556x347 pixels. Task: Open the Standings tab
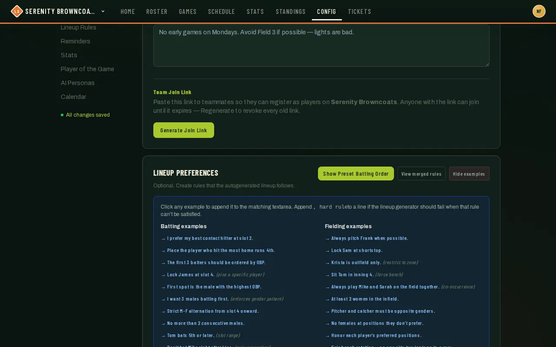(291, 11)
